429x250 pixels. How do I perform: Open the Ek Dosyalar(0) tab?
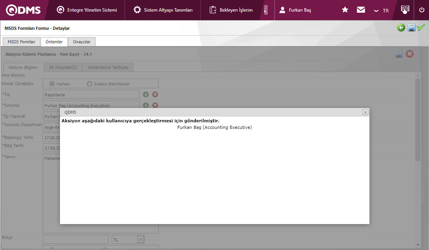(63, 67)
